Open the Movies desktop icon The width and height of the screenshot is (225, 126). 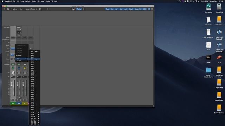pos(208,57)
